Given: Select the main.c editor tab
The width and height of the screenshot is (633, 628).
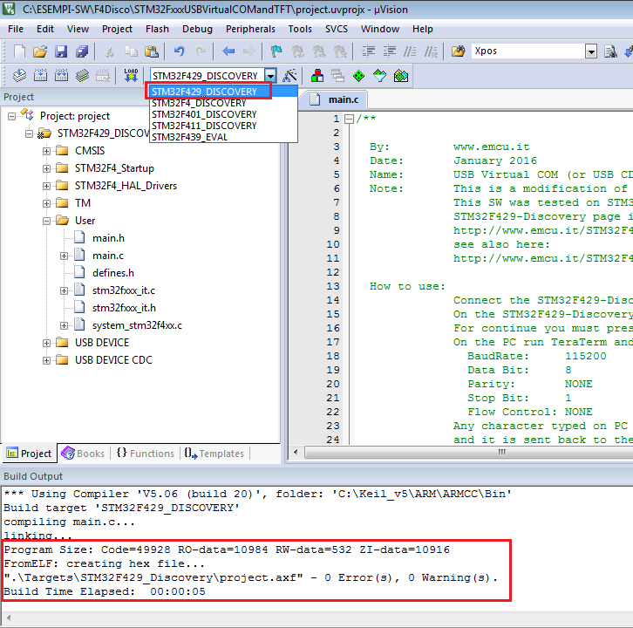Looking at the screenshot, I should coord(336,99).
